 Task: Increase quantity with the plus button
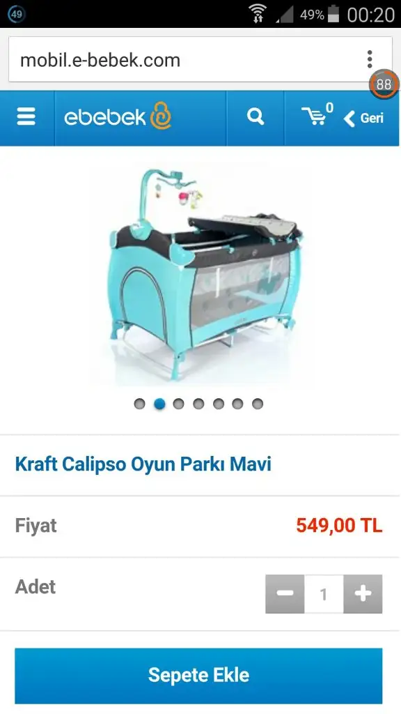[363, 594]
